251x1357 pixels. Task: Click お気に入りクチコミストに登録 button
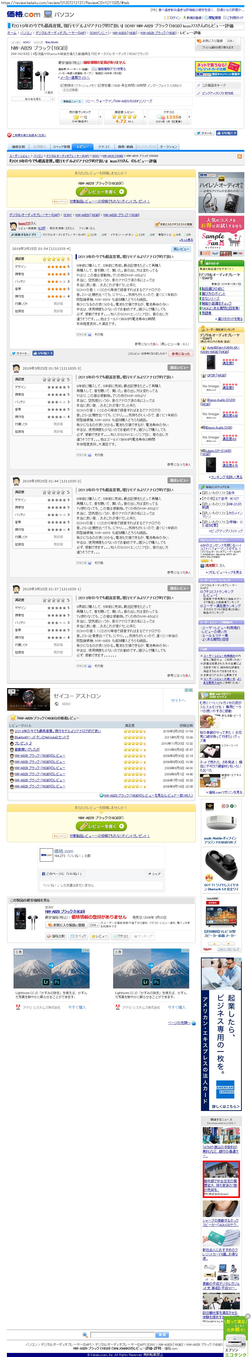coord(174,224)
